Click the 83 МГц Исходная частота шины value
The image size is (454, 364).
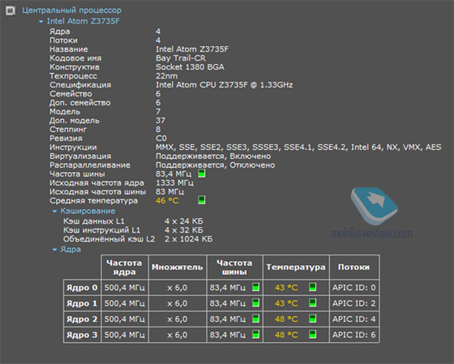[x=169, y=192]
